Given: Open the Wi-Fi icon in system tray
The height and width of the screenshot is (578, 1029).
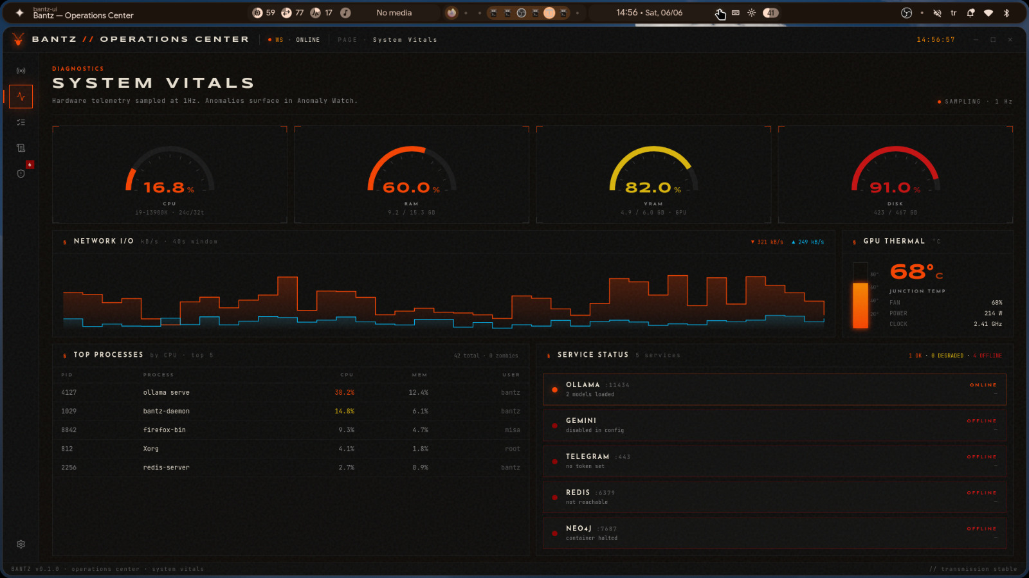Looking at the screenshot, I should point(988,13).
